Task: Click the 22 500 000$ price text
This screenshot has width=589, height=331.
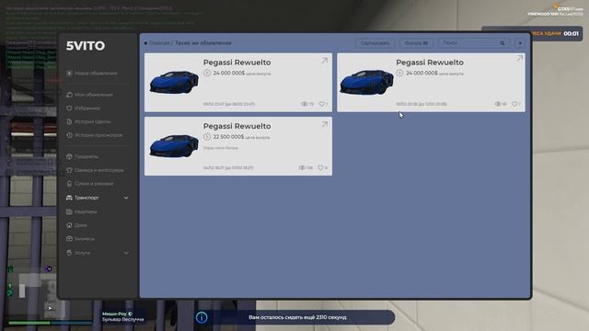Action: (228, 137)
